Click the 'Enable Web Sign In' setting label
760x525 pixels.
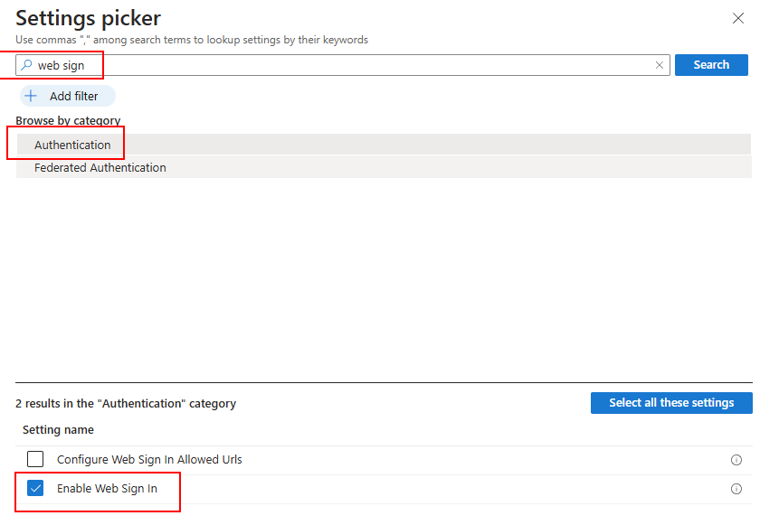coord(107,489)
